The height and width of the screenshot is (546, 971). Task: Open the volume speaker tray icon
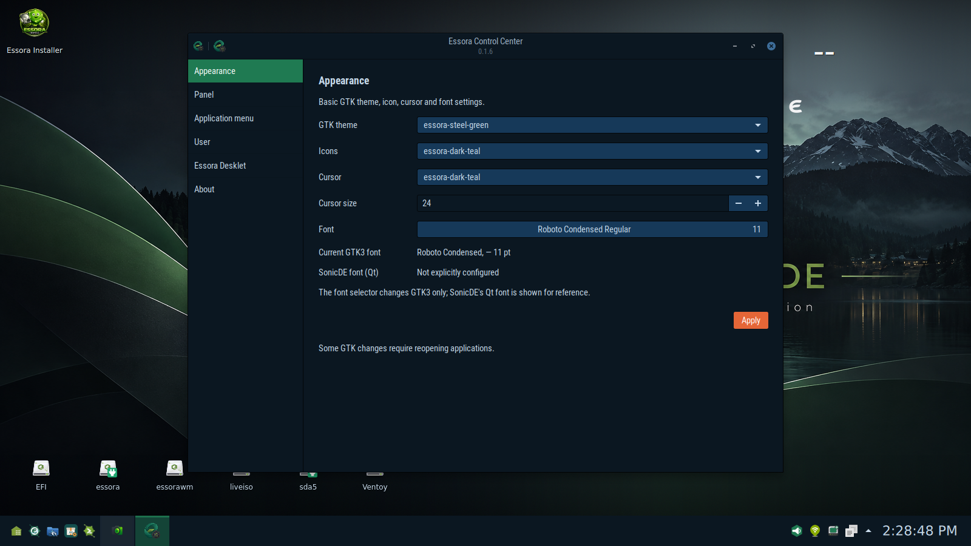[x=797, y=531]
